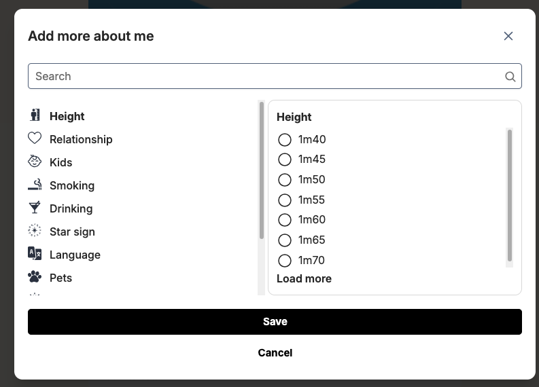Select the 1m40 height option
The width and height of the screenshot is (539, 387).
click(x=285, y=140)
